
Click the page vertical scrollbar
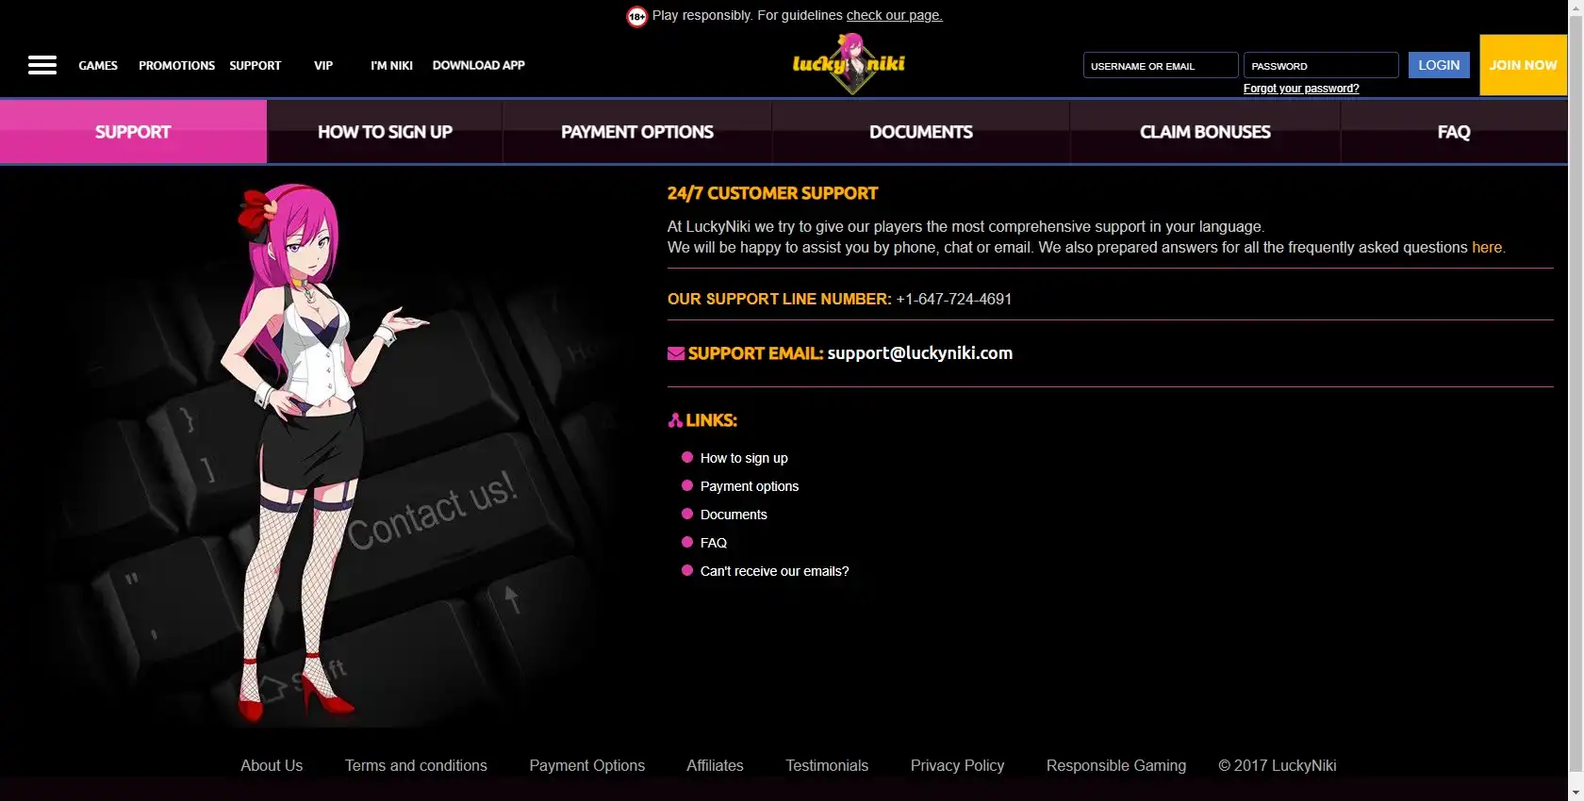tap(1576, 400)
